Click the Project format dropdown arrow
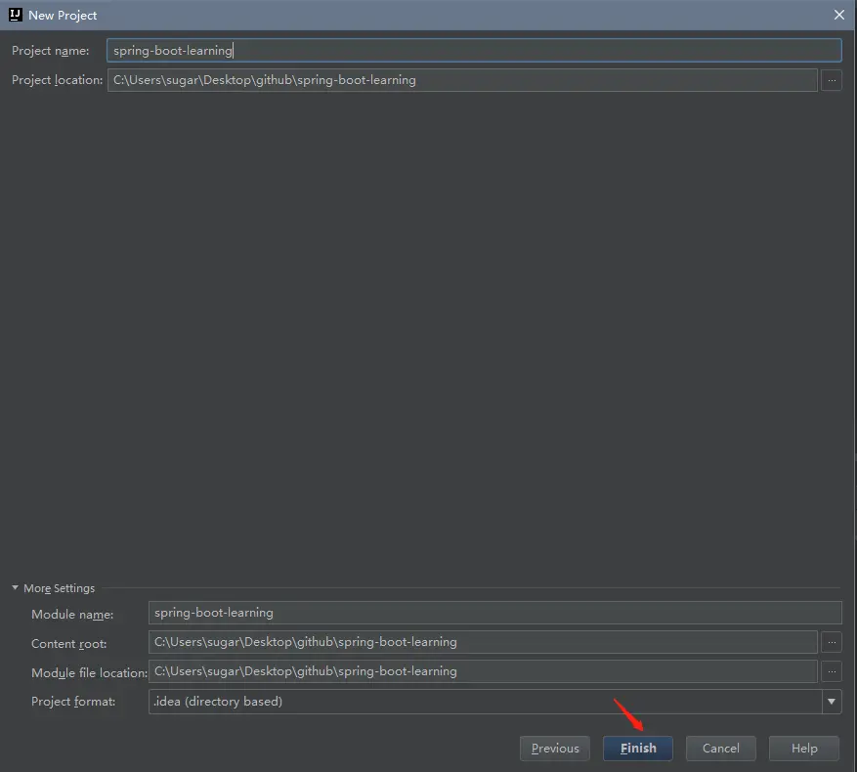Viewport: 857px width, 772px height. click(x=832, y=702)
